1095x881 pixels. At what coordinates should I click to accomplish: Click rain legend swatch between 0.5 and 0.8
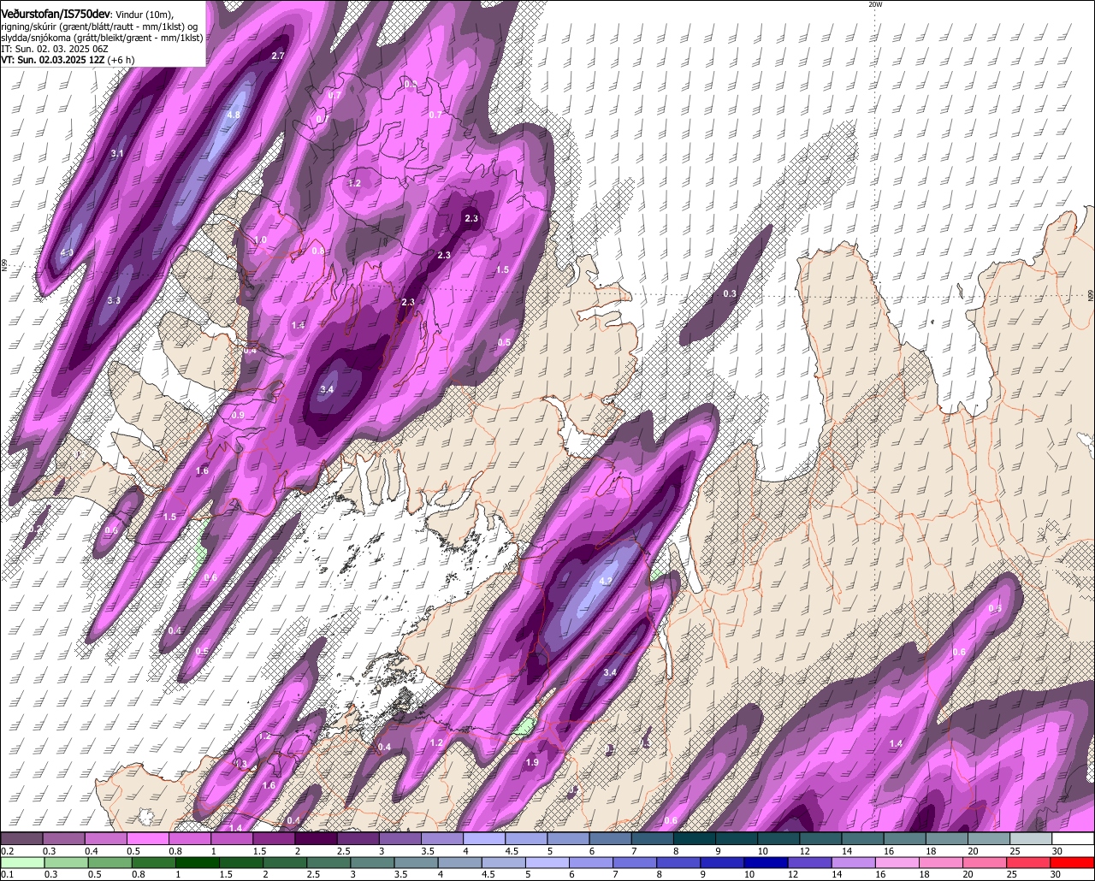pyautogui.click(x=110, y=863)
